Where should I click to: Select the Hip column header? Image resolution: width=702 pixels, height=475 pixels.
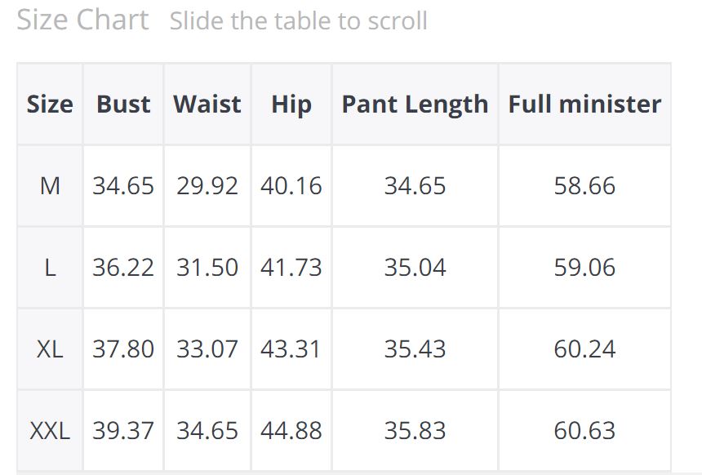click(x=291, y=104)
